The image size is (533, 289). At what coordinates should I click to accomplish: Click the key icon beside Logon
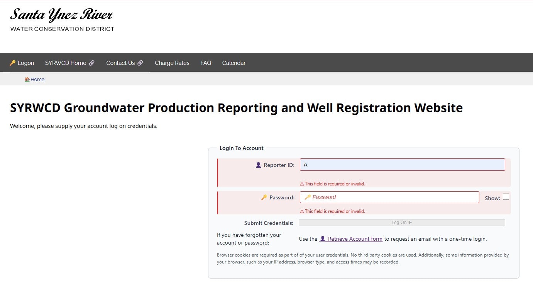(x=13, y=63)
